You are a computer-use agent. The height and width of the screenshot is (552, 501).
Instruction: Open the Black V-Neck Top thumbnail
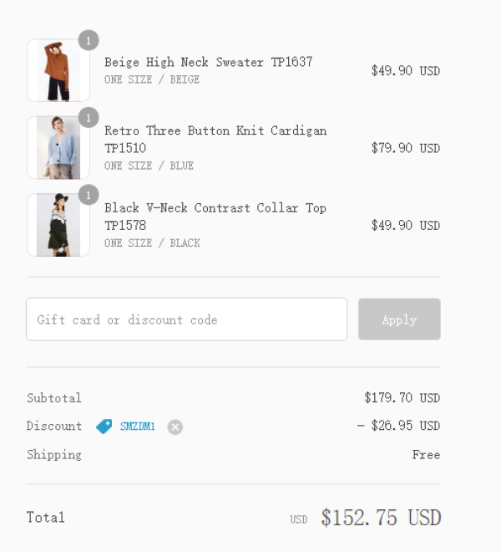[58, 225]
